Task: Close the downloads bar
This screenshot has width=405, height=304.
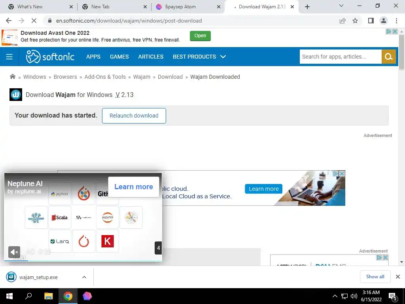Action: pyautogui.click(x=398, y=277)
